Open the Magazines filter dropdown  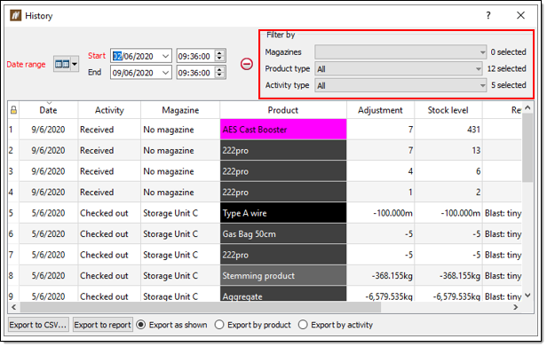coord(400,52)
